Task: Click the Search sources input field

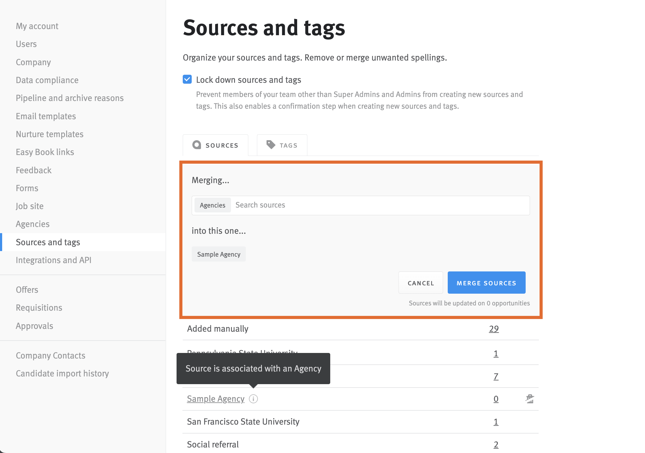Action: tap(340, 205)
